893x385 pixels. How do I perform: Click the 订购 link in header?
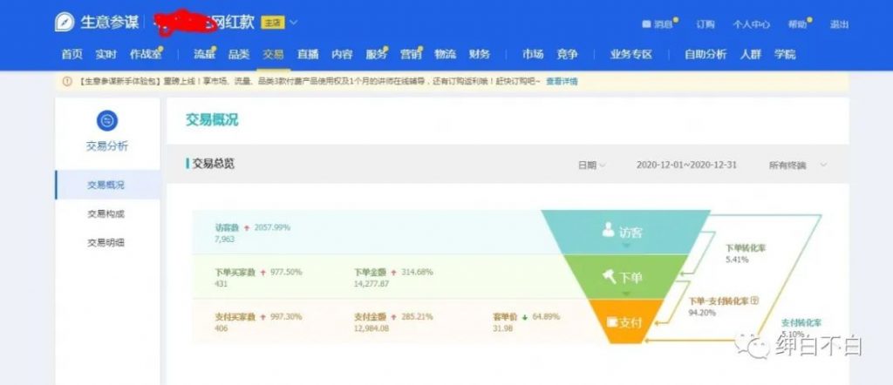pos(705,24)
